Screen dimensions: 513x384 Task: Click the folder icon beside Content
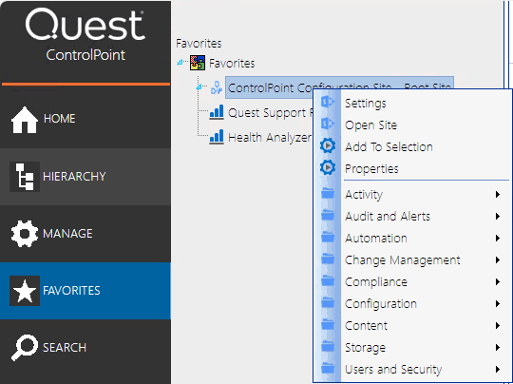point(328,325)
